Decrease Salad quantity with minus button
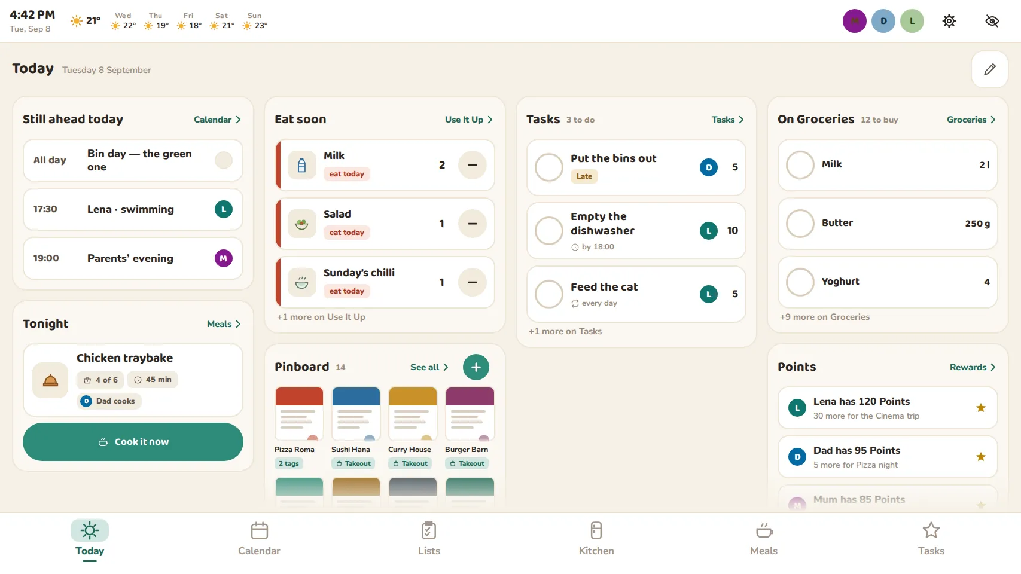1021x574 pixels. (x=473, y=224)
